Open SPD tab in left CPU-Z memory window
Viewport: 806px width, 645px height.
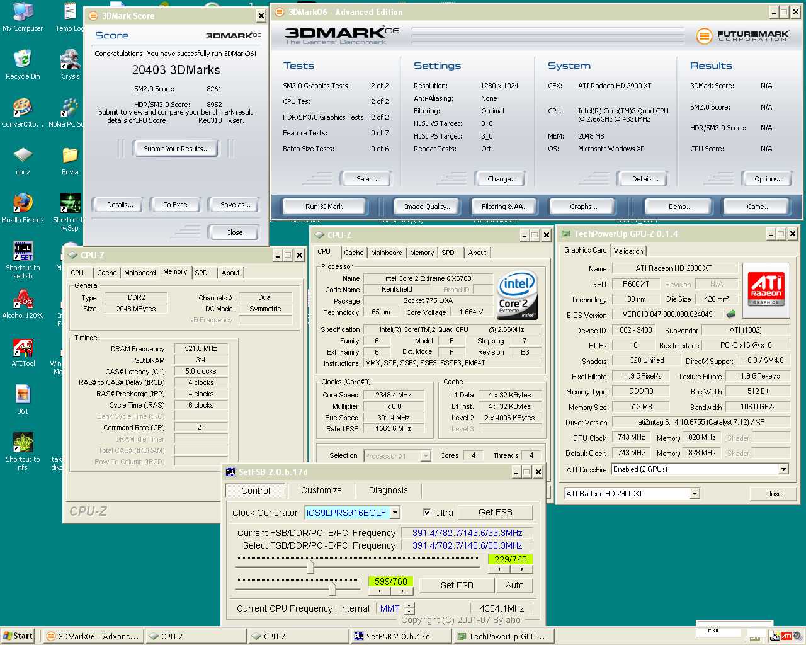tap(201, 273)
